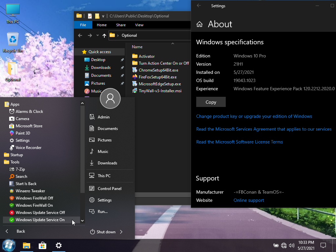The width and height of the screenshot is (336, 252).
Task: Collapse the Tools folder in start menu
Action: coord(12,162)
